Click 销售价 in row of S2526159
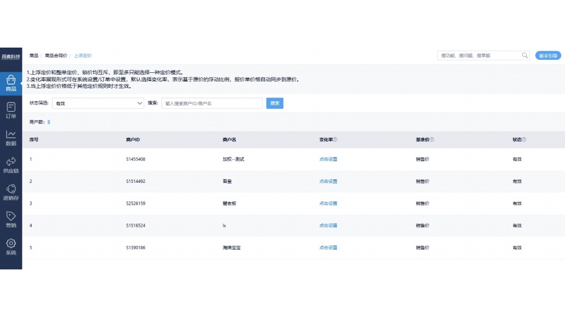565x317 pixels. click(423, 203)
